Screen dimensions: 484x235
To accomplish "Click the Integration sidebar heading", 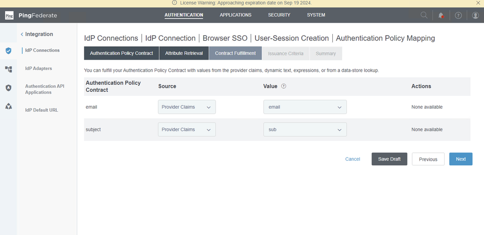I will 39,34.
